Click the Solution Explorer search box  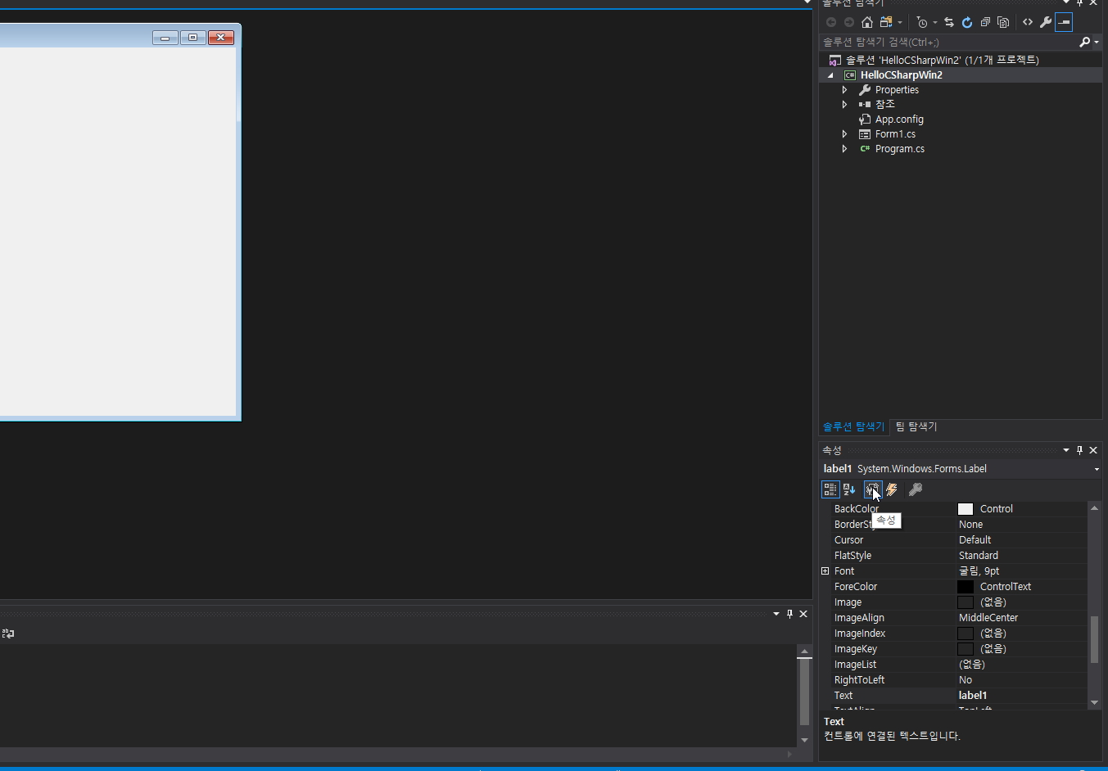[947, 42]
